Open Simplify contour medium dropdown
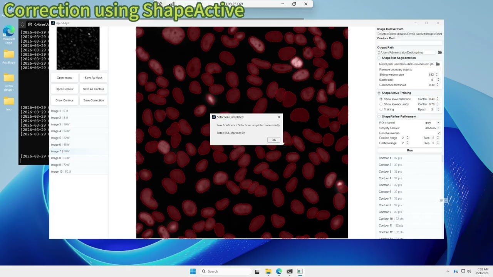The image size is (493, 277). (x=432, y=128)
